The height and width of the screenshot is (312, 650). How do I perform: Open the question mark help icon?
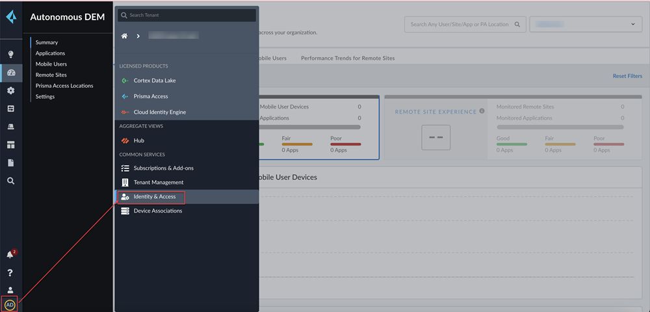pyautogui.click(x=11, y=272)
